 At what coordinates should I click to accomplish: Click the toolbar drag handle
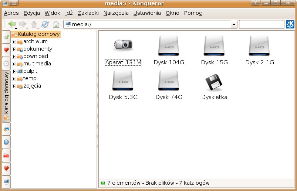[x=4, y=24]
